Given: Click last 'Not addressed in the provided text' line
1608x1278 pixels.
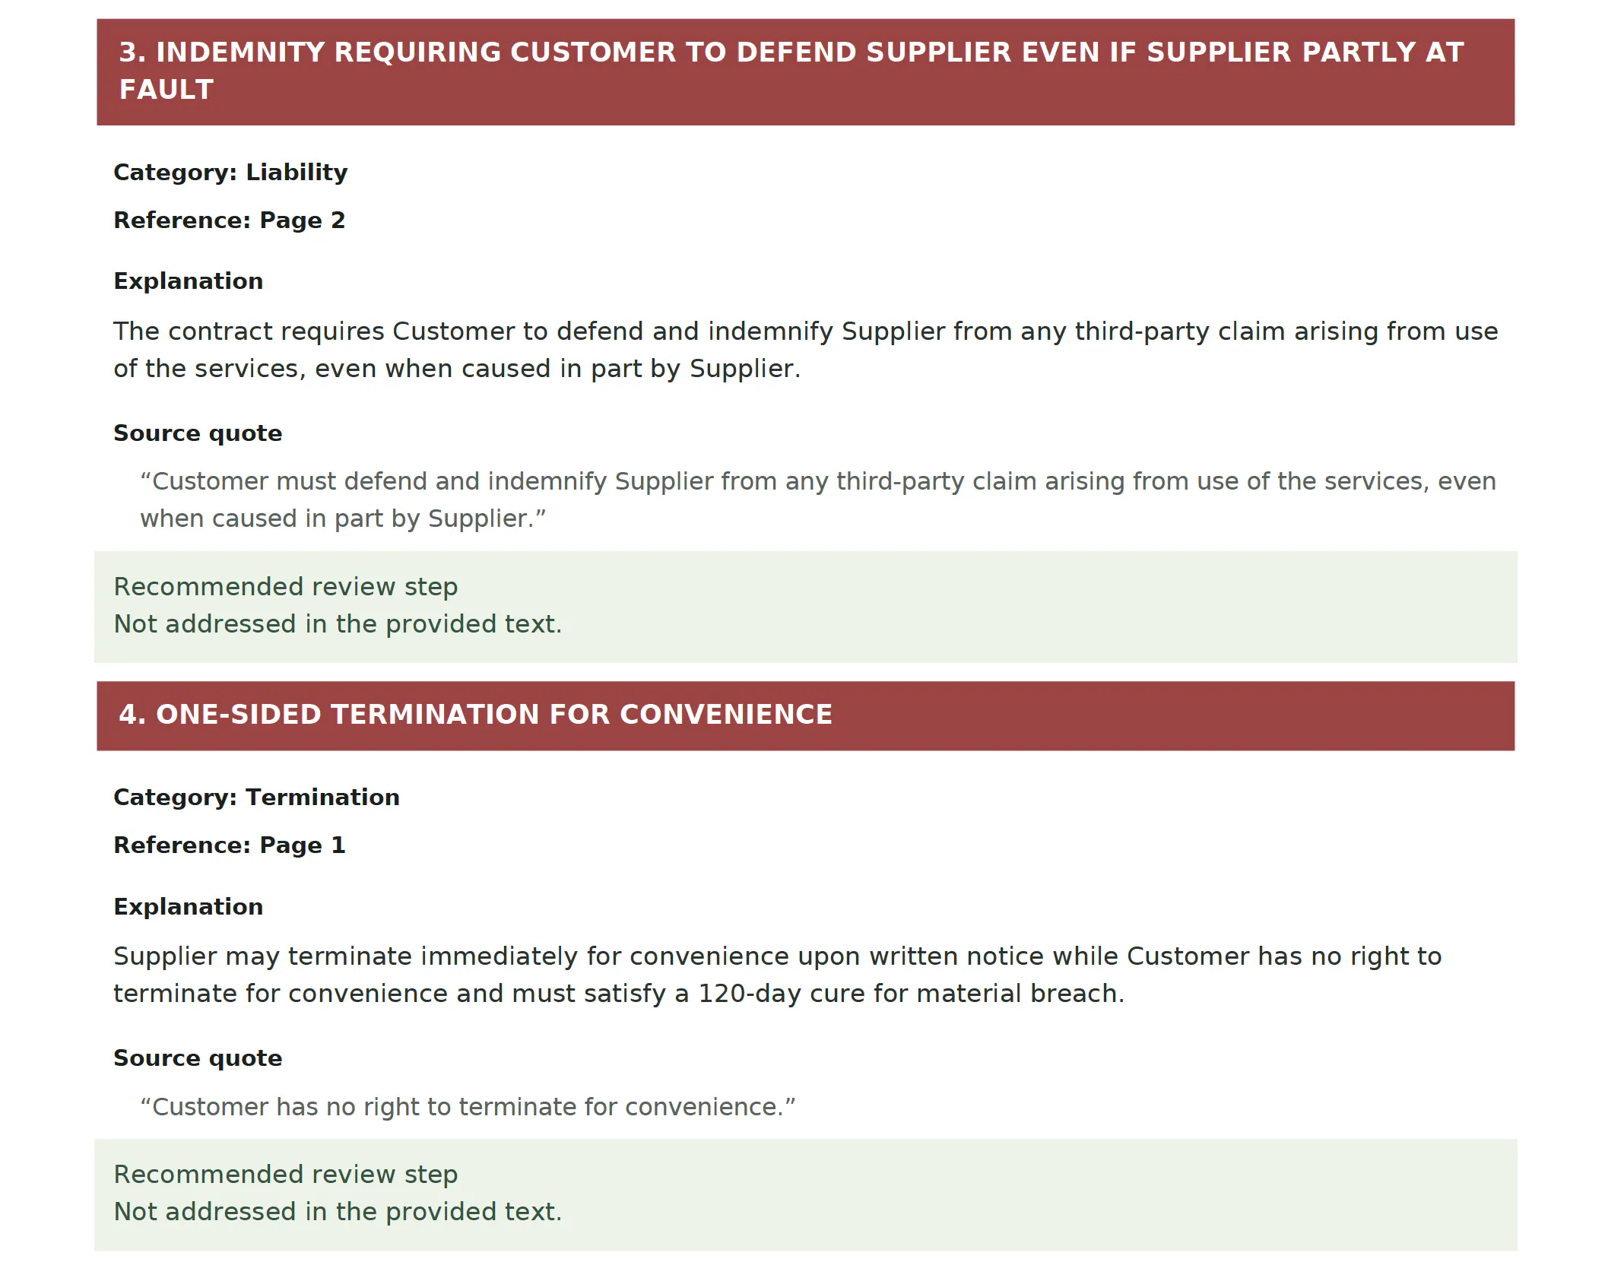Looking at the screenshot, I should click(x=338, y=1212).
